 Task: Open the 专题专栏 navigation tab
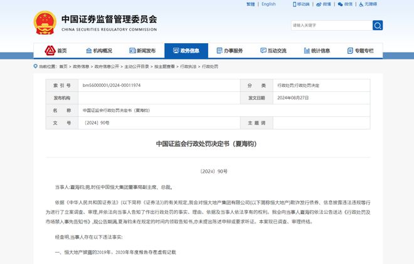[x=361, y=51]
